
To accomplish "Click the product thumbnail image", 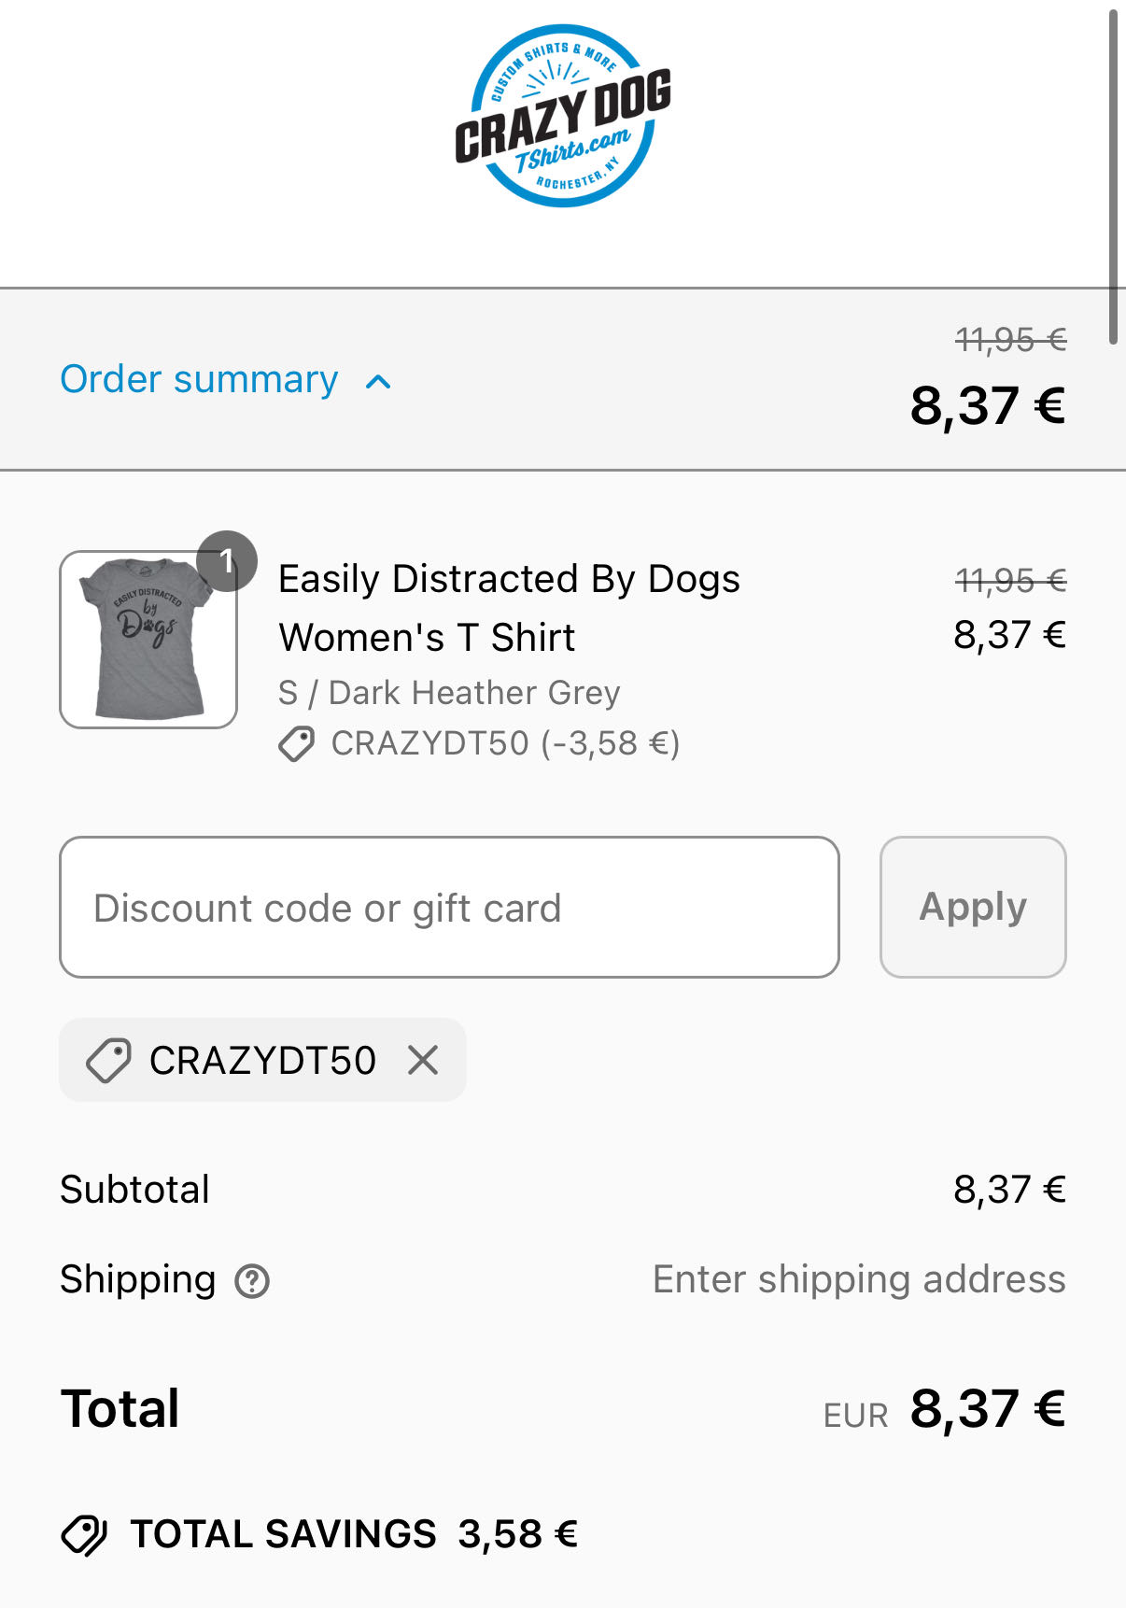I will 148,641.
